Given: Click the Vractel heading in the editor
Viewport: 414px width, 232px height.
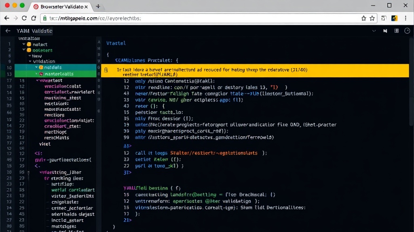Looking at the screenshot, I should coord(116,43).
